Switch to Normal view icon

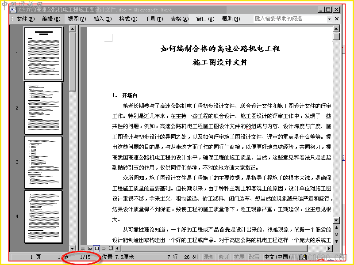tap(83, 248)
